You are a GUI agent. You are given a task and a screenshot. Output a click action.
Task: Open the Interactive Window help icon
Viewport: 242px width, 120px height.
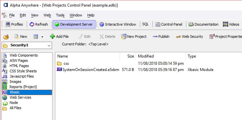click(101, 24)
